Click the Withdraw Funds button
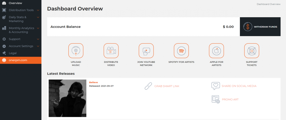 tap(260, 27)
